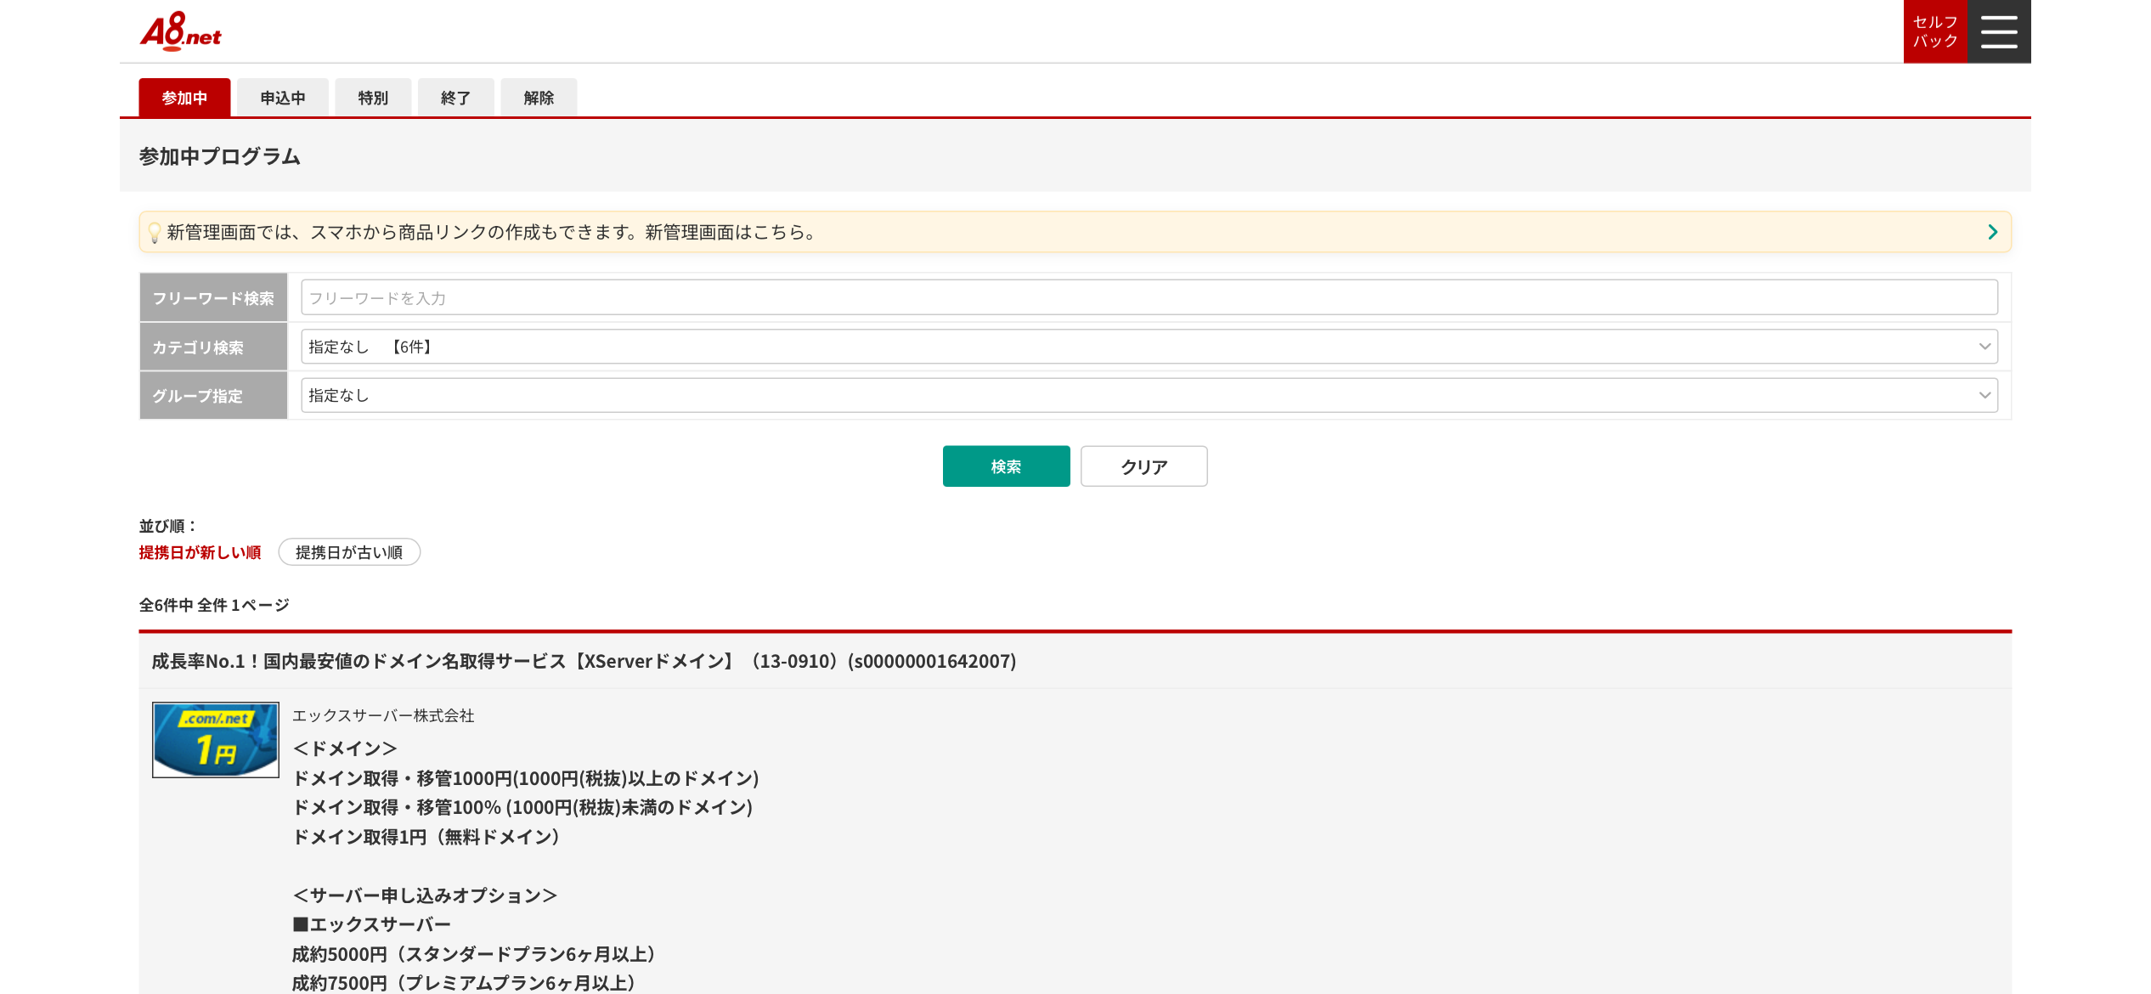Screen dimensions: 2151x994
Task: Click the エックスサーバー株式会社 company name
Action: [383, 715]
